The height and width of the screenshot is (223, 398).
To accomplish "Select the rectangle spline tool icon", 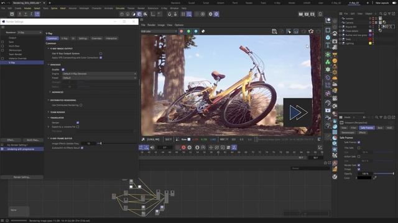I will pos(328,30).
